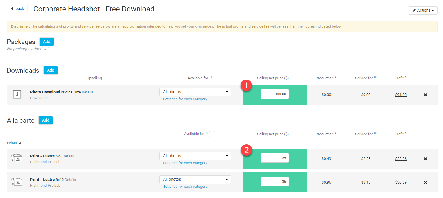
Task: Click Lustre 8x10 service fee $3.15
Action: tap(366, 182)
